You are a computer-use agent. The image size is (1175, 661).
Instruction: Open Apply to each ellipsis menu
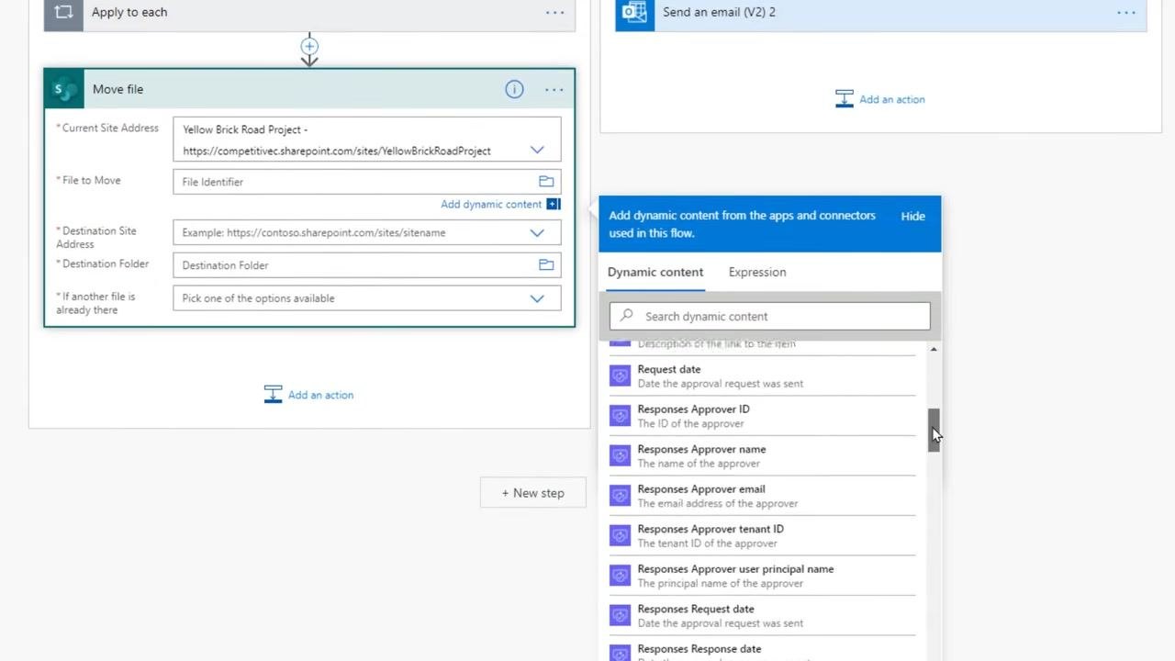(555, 13)
